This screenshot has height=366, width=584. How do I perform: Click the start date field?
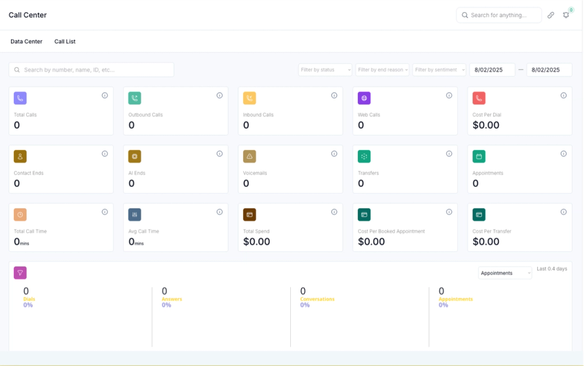point(492,69)
